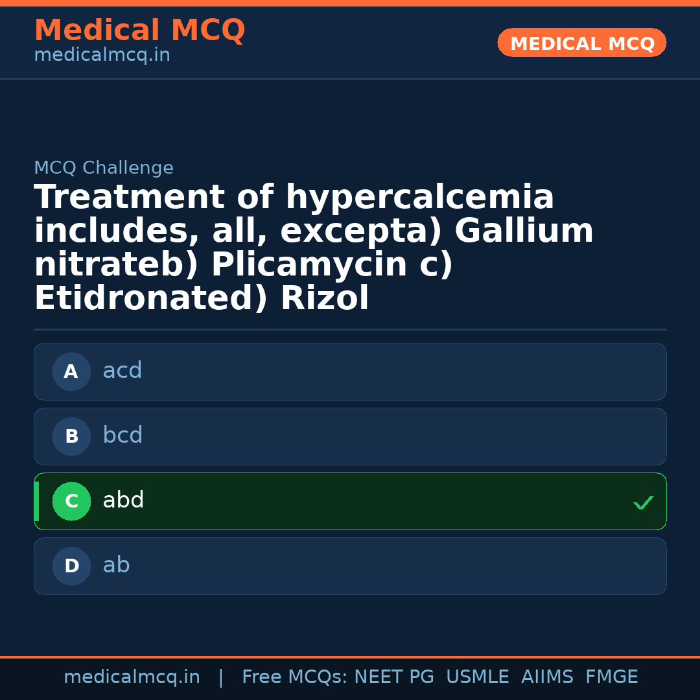
Task: Click 'FMGE' in the footer
Action: click(611, 677)
